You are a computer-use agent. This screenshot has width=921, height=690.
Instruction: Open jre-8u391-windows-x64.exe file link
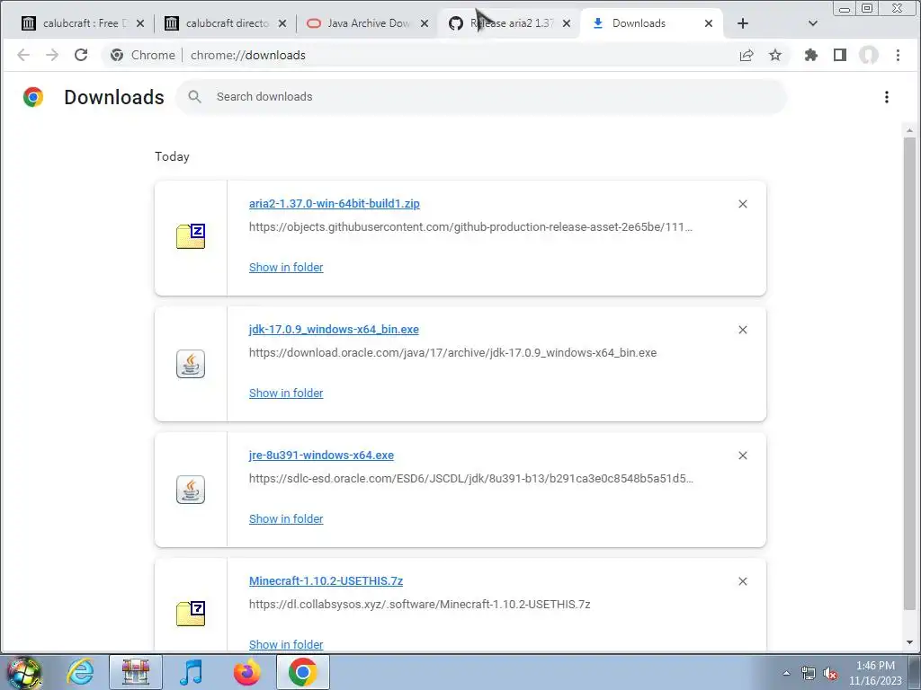(321, 456)
